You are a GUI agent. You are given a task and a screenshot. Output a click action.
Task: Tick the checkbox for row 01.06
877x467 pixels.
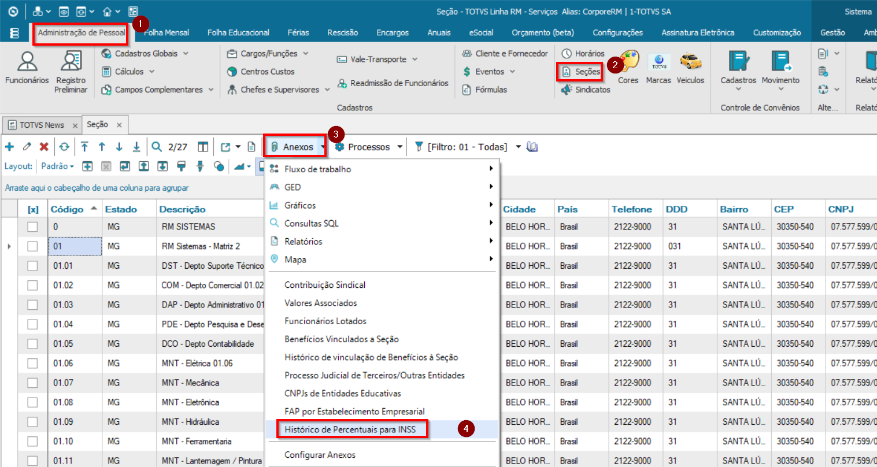32,364
